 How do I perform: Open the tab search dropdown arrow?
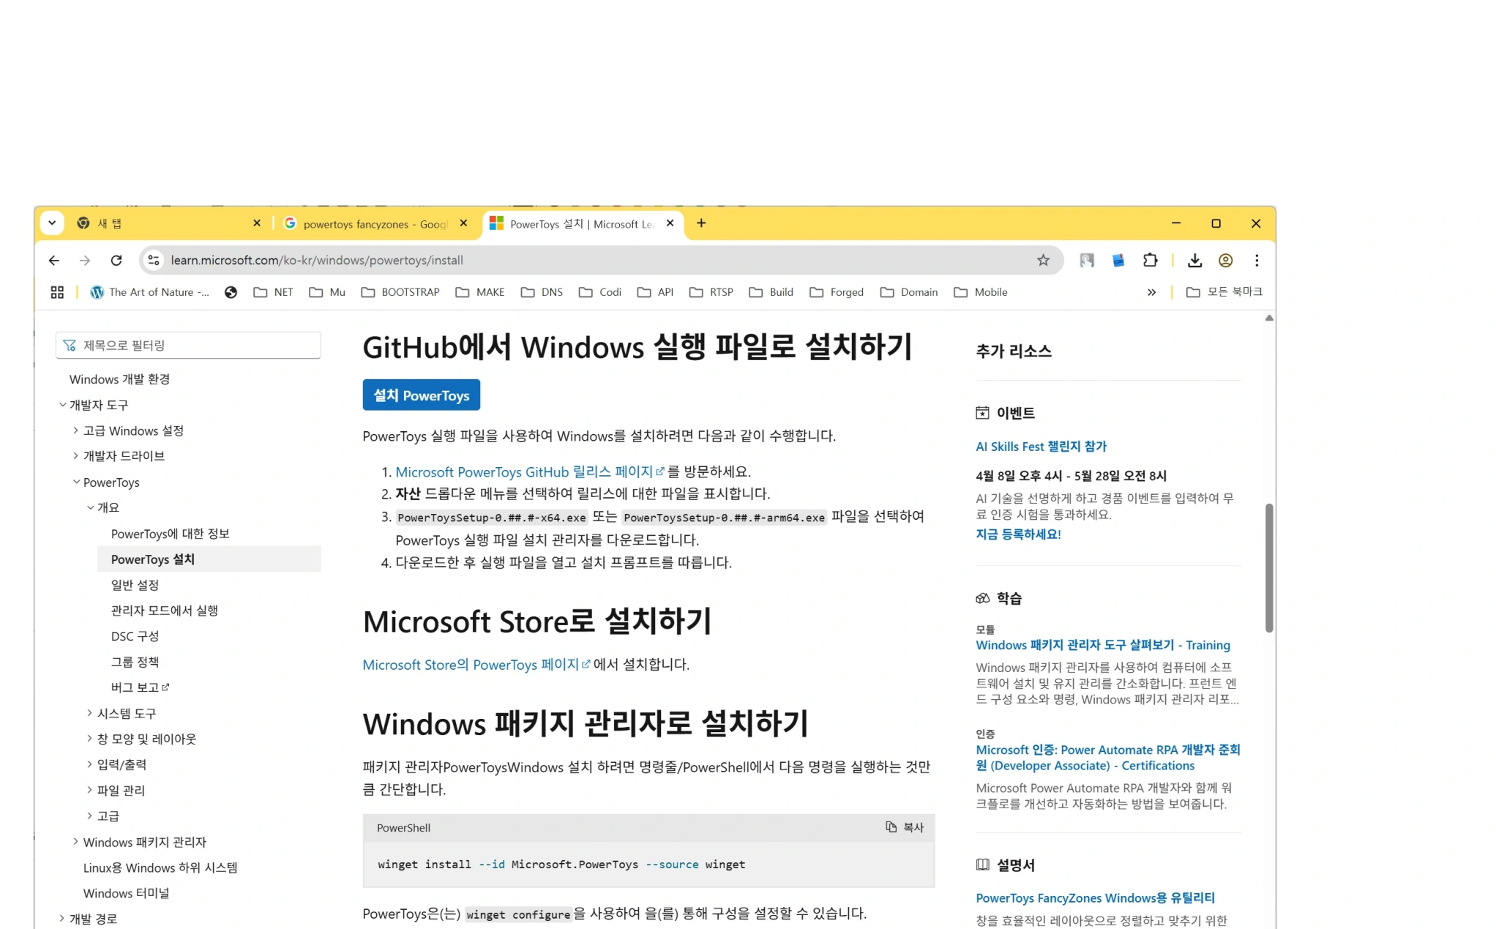click(52, 223)
